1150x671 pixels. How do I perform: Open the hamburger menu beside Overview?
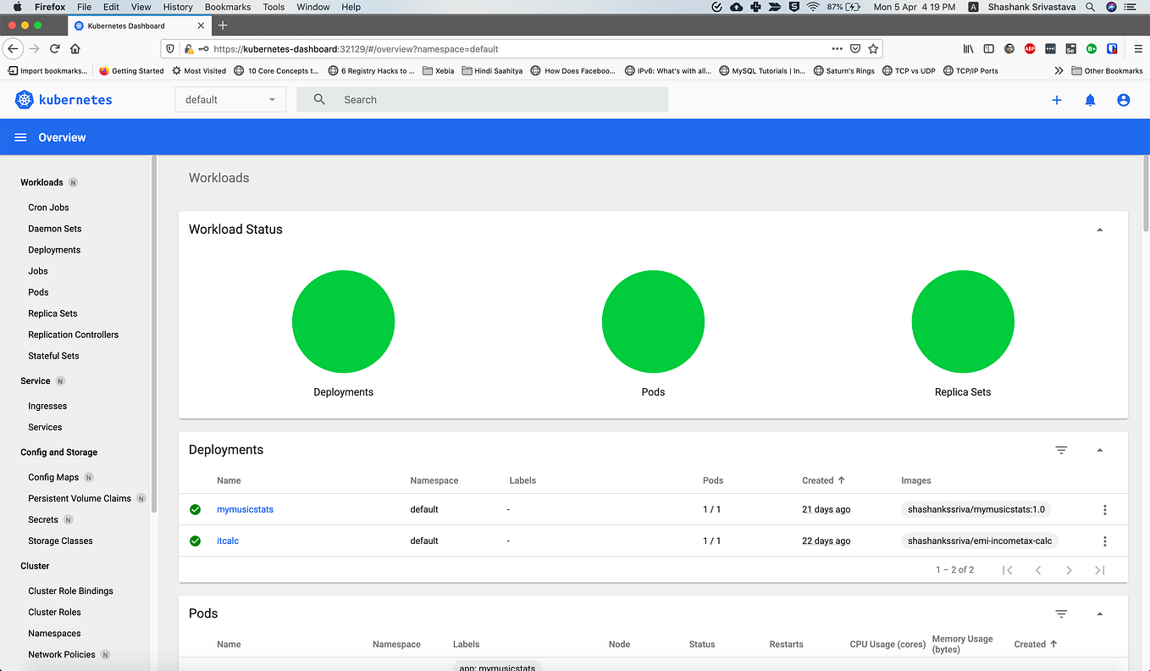point(20,137)
